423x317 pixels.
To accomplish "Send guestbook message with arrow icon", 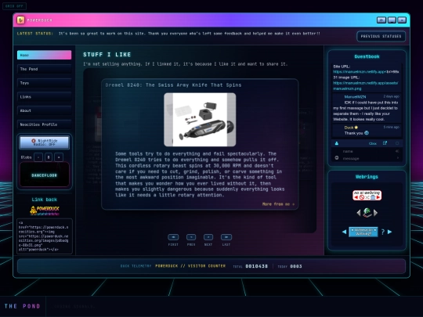I will [398, 157].
